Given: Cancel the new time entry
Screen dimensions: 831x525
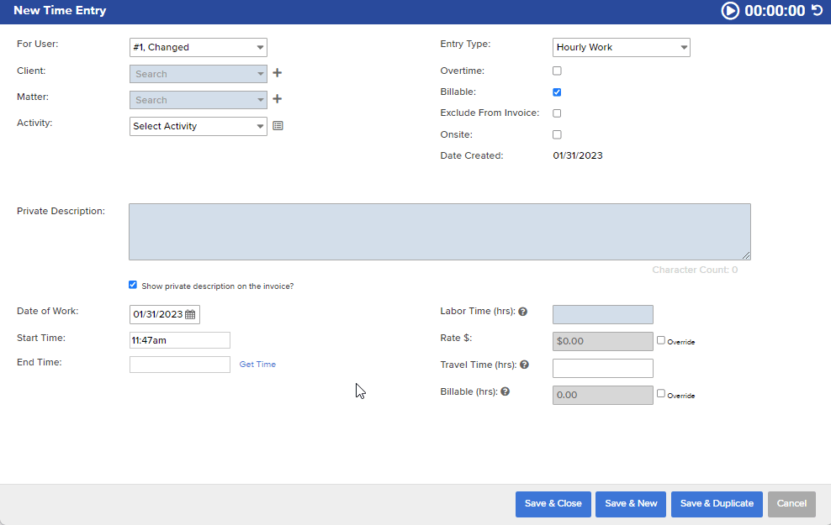Looking at the screenshot, I should tap(791, 504).
